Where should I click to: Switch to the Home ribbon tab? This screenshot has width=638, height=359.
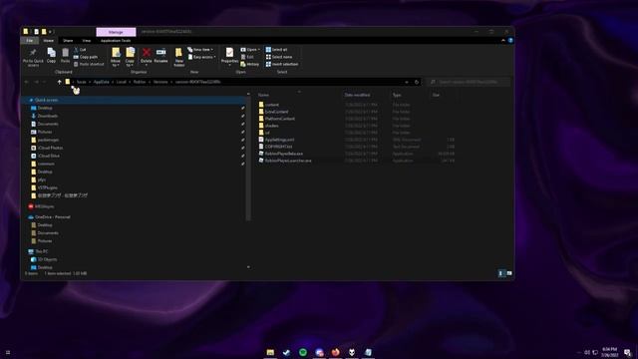click(x=49, y=41)
